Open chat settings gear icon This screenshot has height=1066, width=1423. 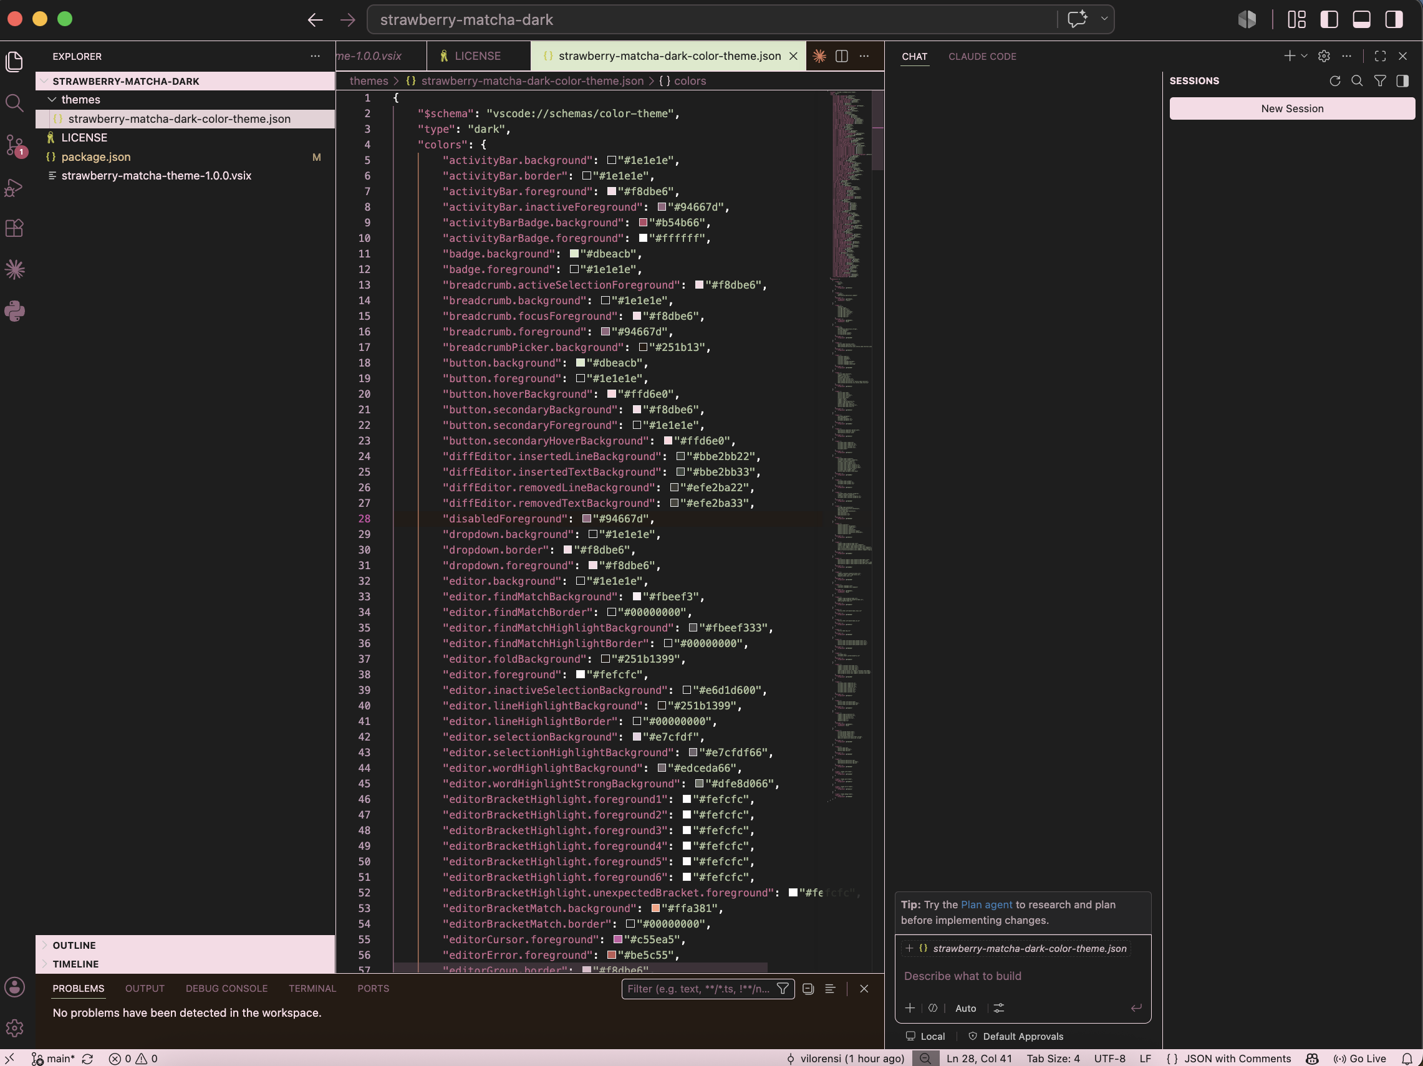[1323, 56]
